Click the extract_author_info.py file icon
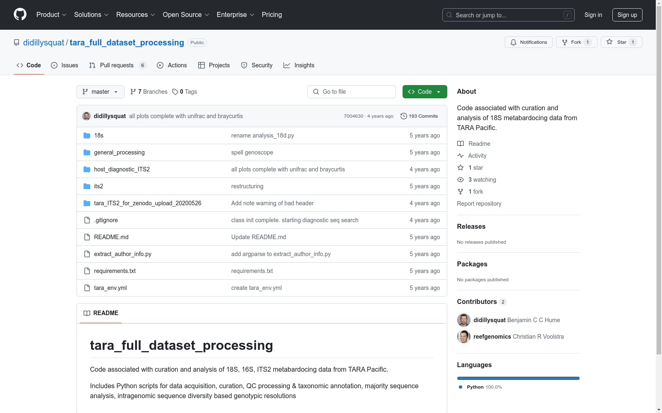 pyautogui.click(x=87, y=254)
